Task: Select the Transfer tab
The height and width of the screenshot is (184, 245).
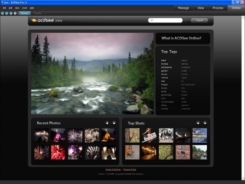Action: [x=37, y=13]
